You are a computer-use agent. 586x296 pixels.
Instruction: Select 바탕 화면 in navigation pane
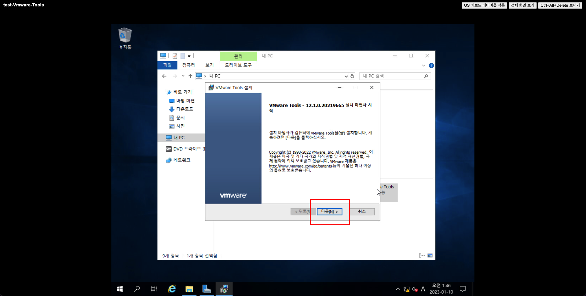coord(182,101)
